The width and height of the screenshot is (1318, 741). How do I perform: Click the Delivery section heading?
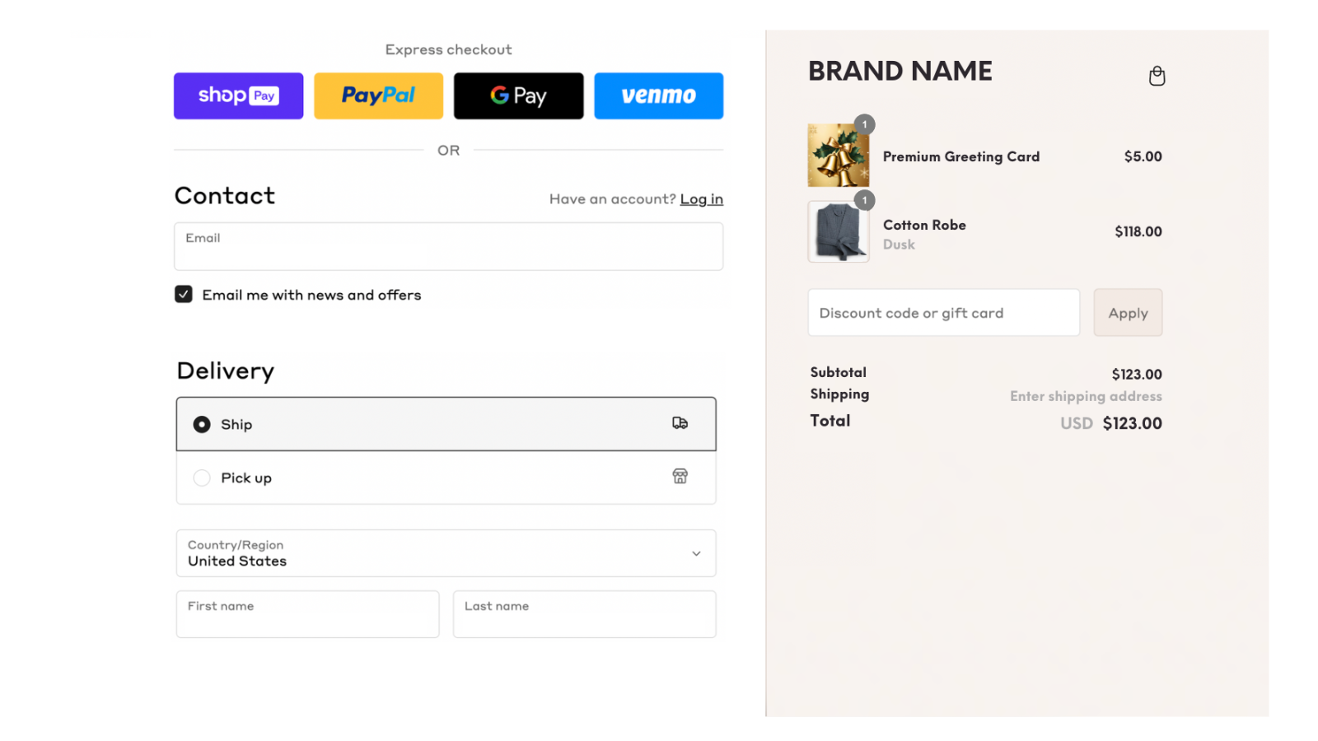pos(224,370)
